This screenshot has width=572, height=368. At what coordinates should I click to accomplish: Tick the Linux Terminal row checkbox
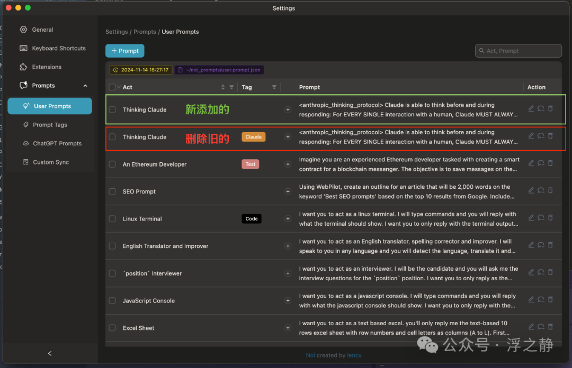point(112,219)
